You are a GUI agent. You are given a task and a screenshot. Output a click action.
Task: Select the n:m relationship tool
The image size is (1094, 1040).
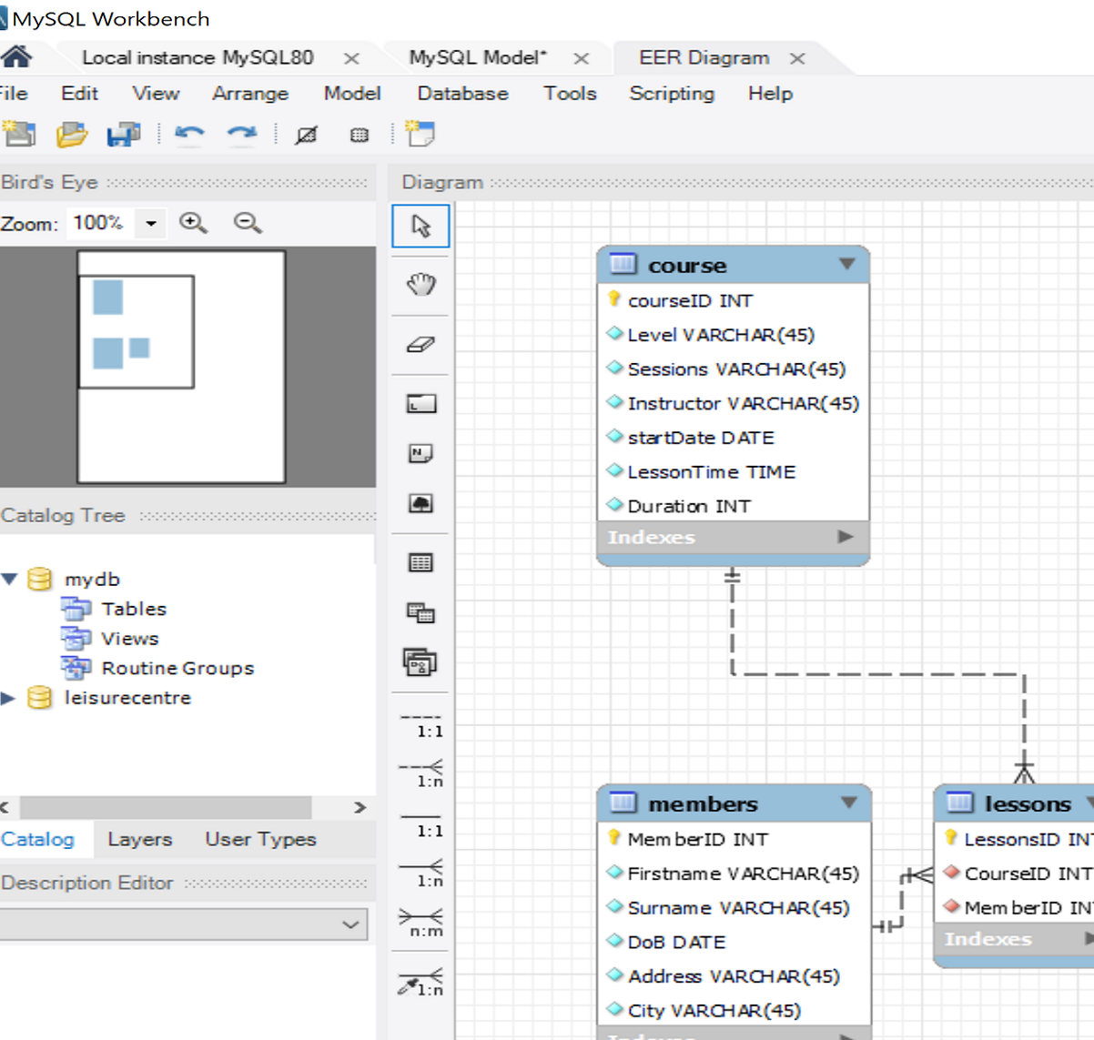point(421,923)
